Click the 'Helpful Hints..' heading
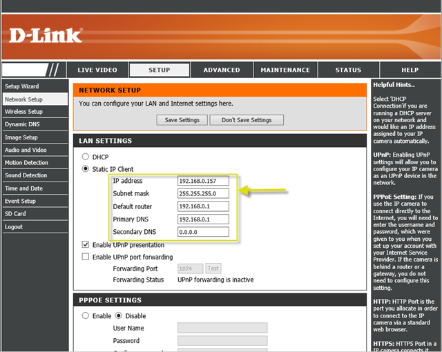 click(x=394, y=85)
